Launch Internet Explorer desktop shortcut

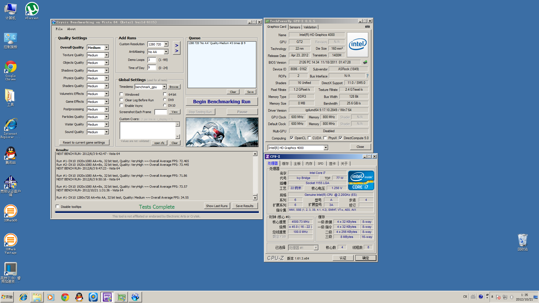point(10,128)
